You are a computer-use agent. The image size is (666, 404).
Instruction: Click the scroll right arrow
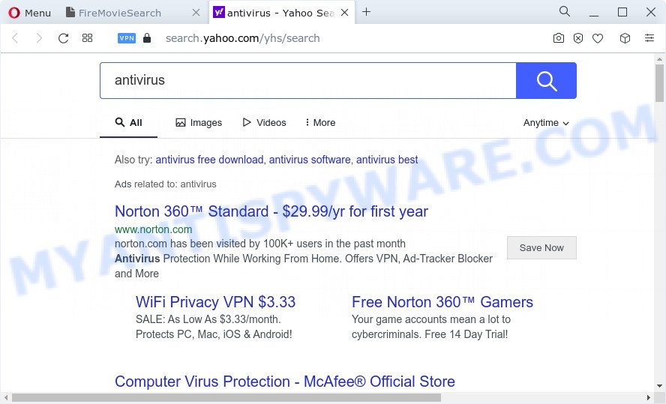tap(648, 398)
